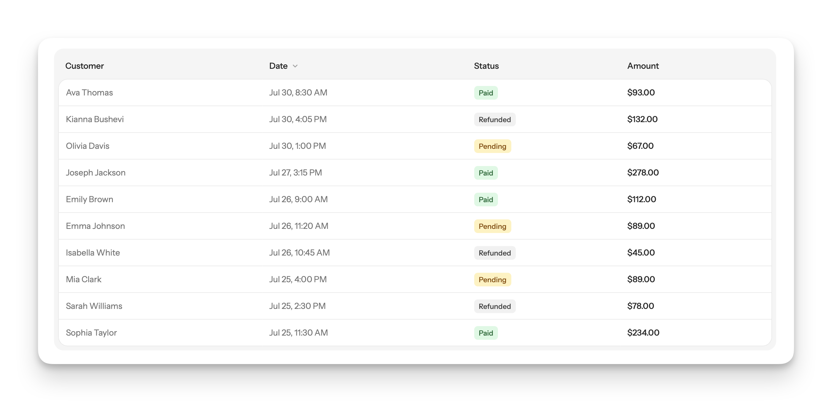Click Refunded badge for Sarah Williams
The image size is (832, 402).
[494, 306]
